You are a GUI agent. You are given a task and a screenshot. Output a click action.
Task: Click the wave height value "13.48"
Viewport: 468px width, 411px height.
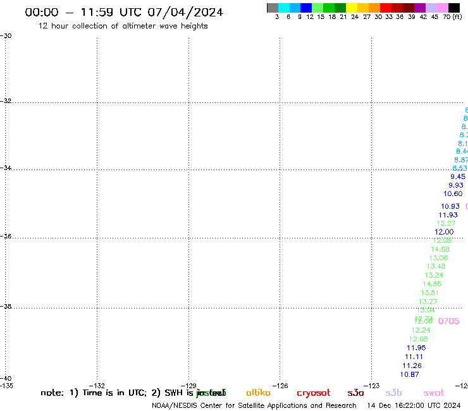tap(436, 266)
